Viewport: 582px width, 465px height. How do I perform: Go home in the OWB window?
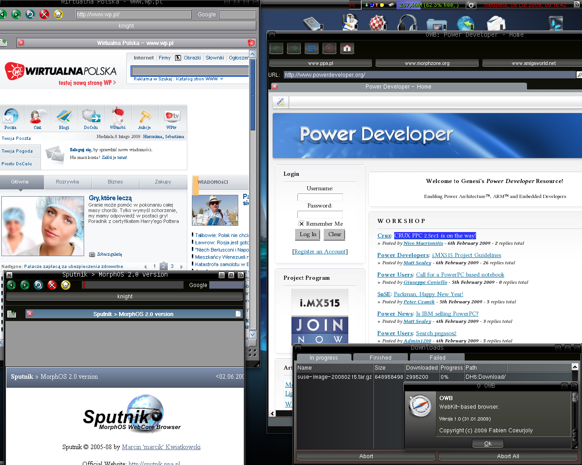tap(347, 48)
